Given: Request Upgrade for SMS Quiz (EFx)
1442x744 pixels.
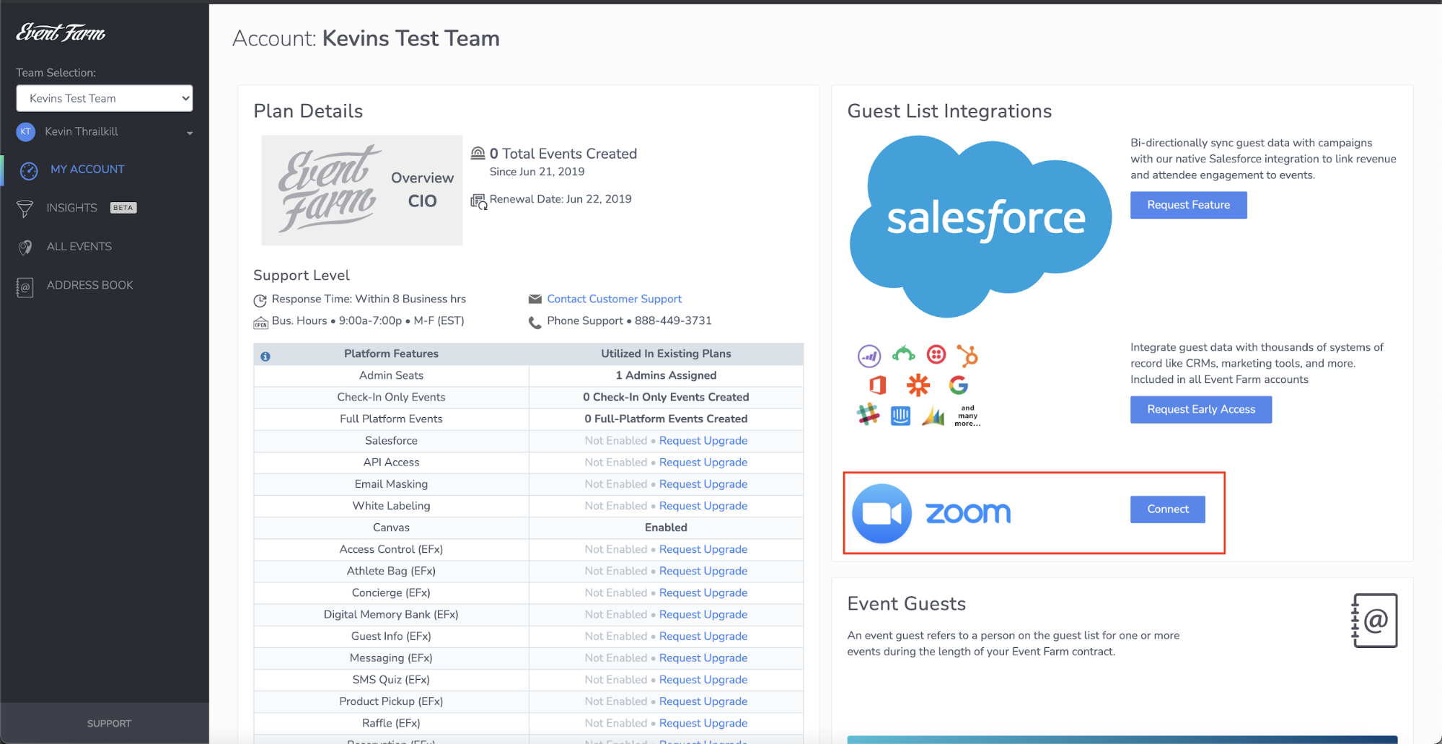Looking at the screenshot, I should click(x=703, y=679).
